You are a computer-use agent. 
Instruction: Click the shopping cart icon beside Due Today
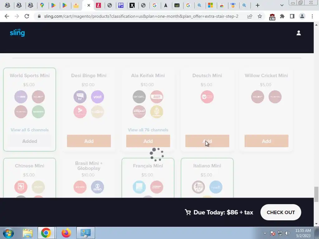(188, 212)
